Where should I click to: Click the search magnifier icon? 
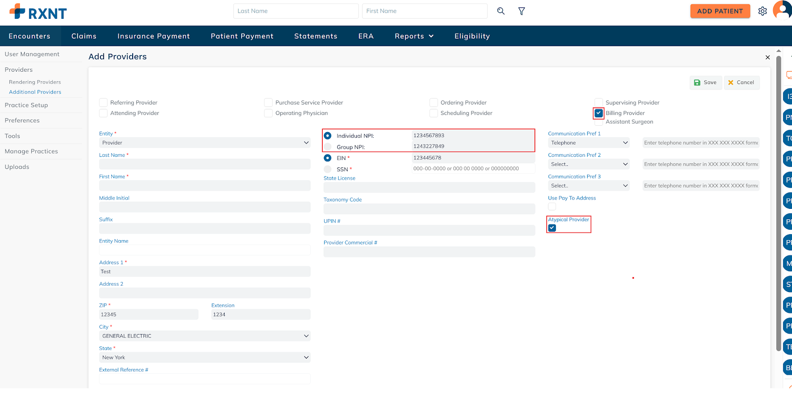(501, 11)
